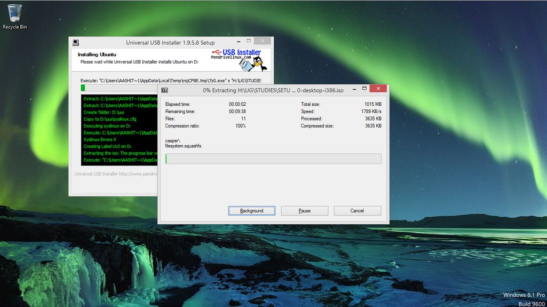The image size is (547, 307).
Task: Pause the 7-Zip extraction
Action: tap(305, 211)
